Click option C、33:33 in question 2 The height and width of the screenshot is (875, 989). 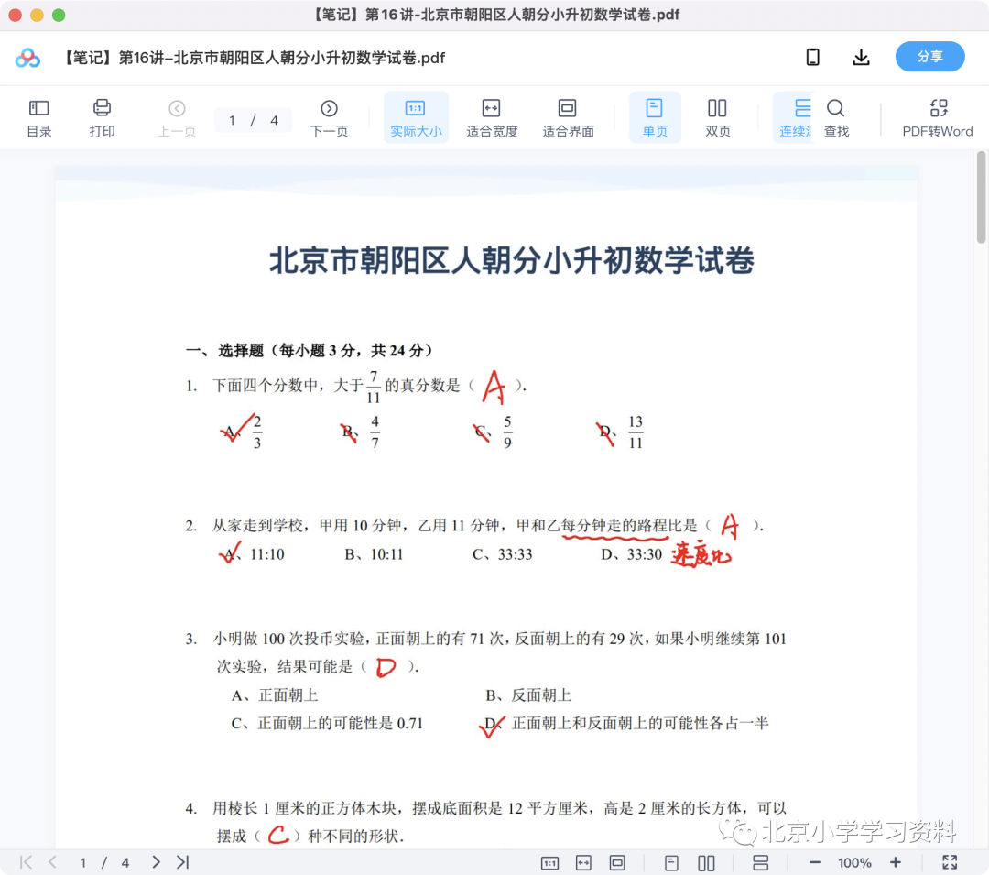502,554
